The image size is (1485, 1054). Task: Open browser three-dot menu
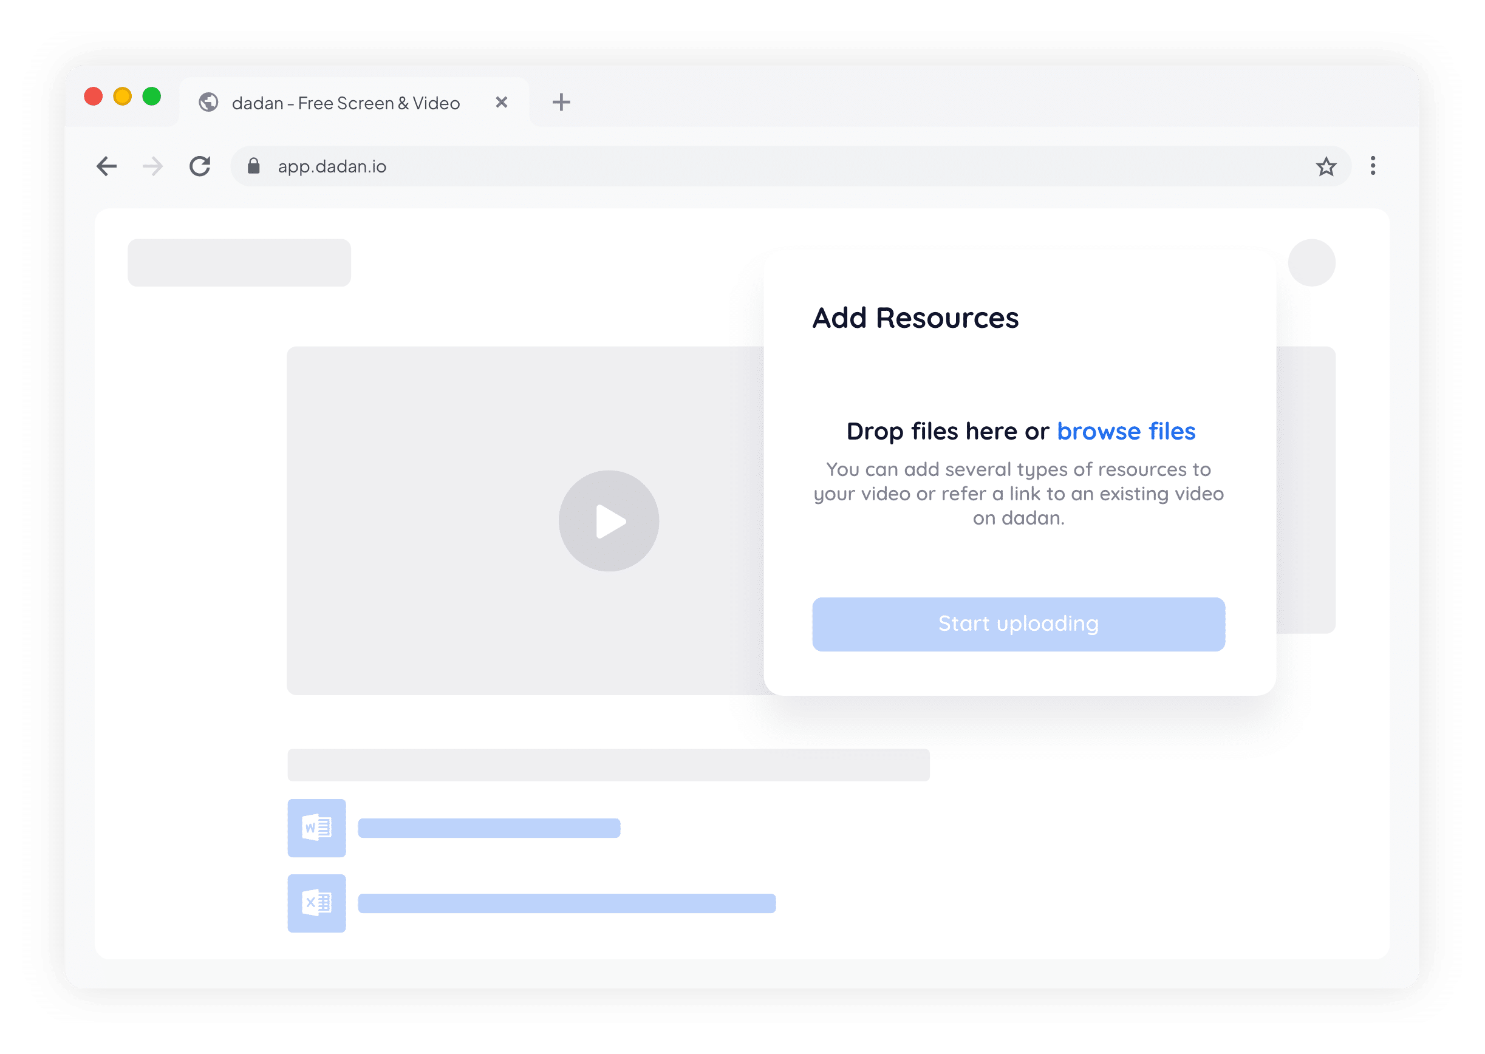pyautogui.click(x=1373, y=166)
